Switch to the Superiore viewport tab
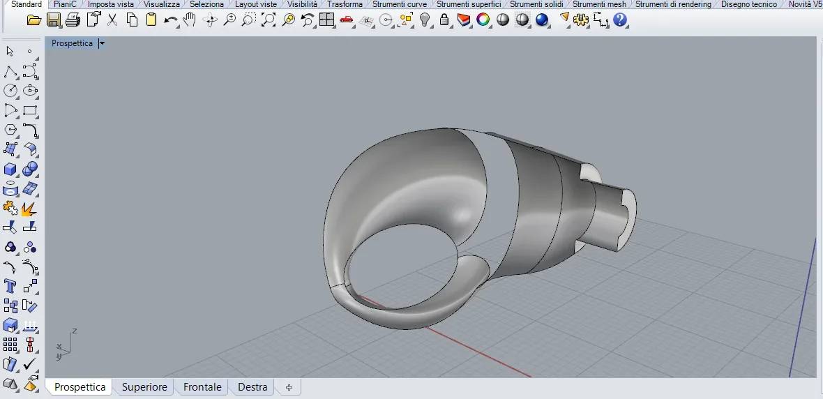 click(x=144, y=387)
